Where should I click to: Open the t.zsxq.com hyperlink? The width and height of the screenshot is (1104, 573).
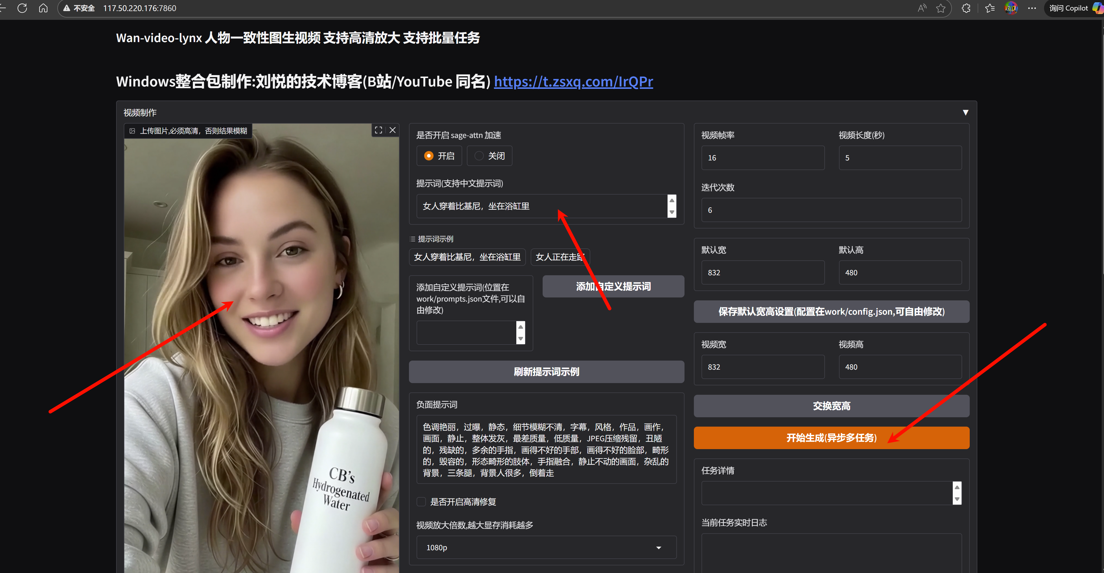click(x=573, y=81)
